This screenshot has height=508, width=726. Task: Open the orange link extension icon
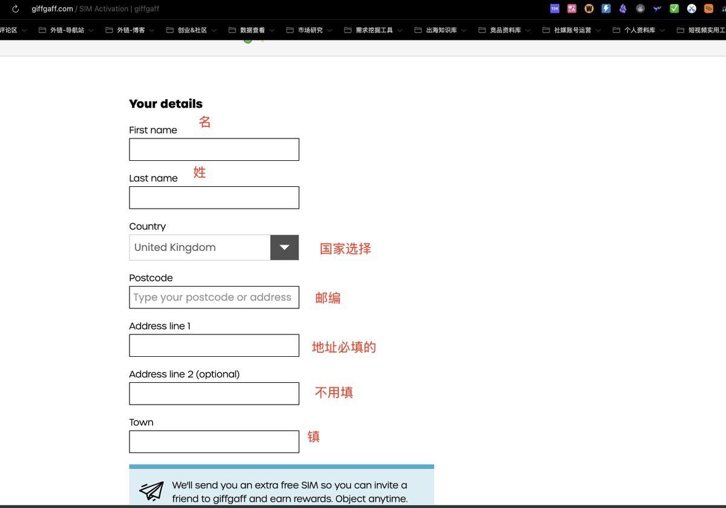708,8
